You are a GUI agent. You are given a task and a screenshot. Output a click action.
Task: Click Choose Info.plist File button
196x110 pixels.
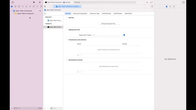109,24
